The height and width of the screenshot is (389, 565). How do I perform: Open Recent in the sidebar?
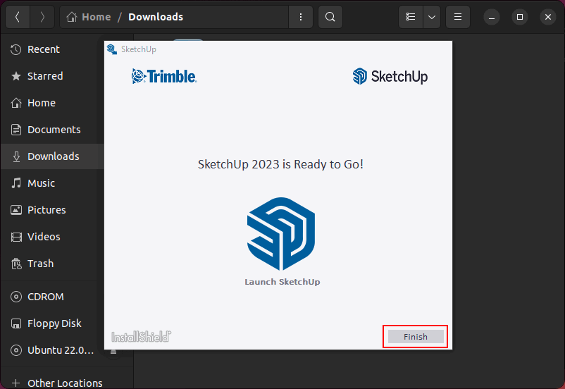tap(52, 49)
